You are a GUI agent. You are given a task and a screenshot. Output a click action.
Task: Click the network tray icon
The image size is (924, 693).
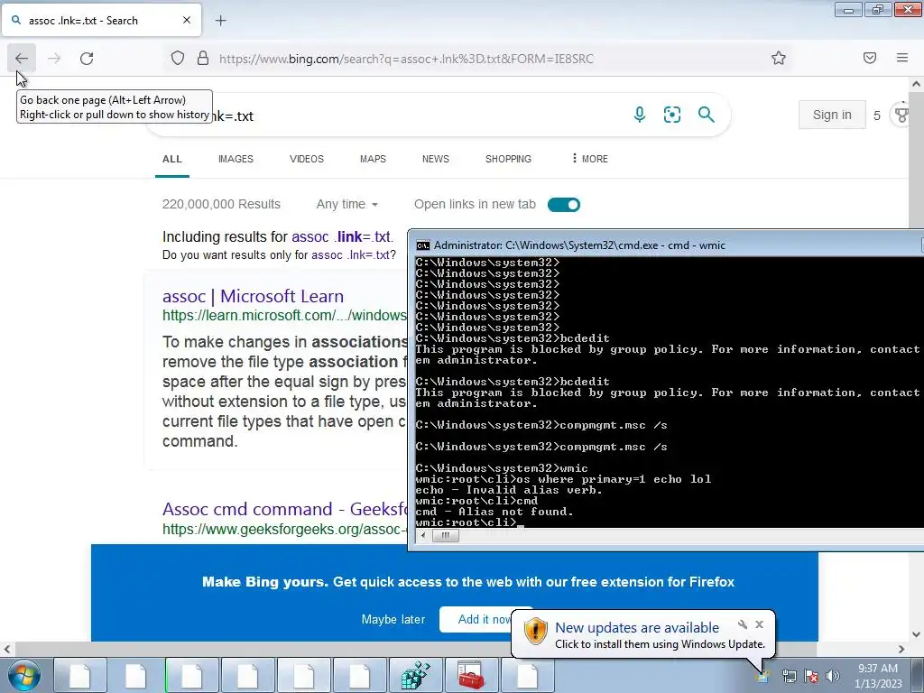[789, 676]
